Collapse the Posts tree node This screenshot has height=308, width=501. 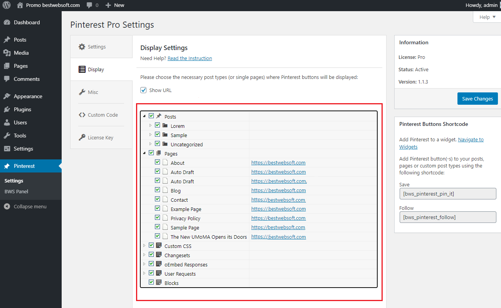point(145,116)
